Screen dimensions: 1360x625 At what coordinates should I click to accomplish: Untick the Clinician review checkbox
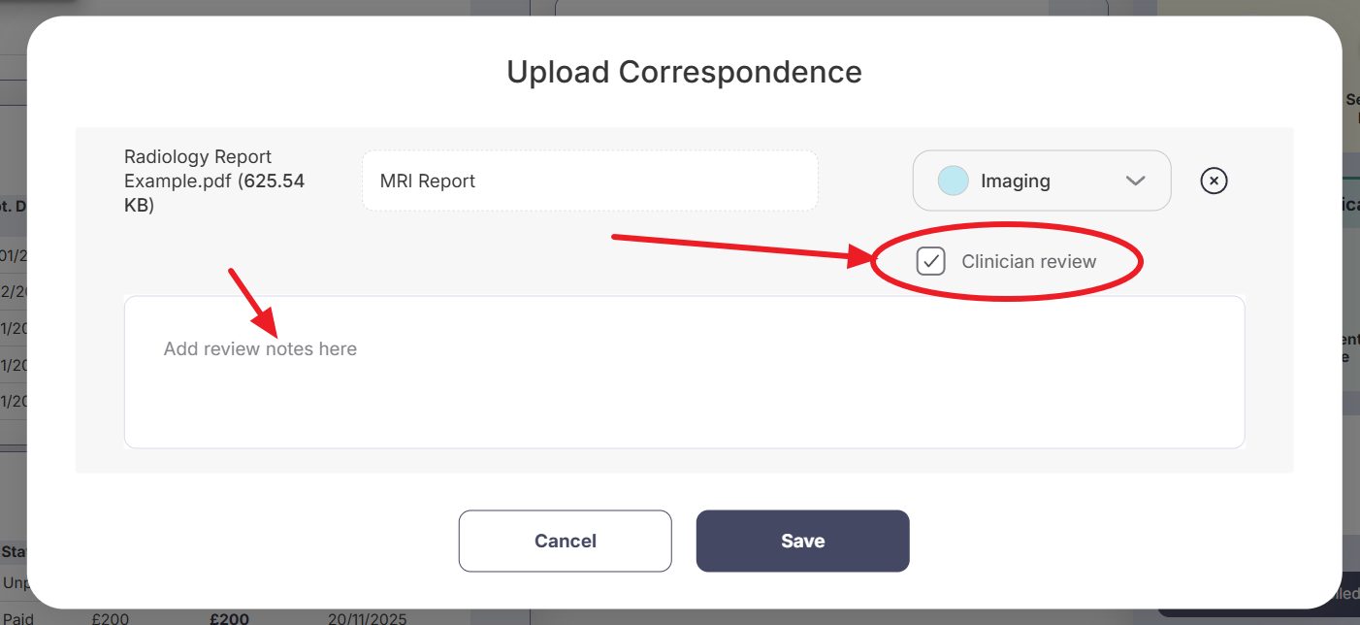click(931, 261)
